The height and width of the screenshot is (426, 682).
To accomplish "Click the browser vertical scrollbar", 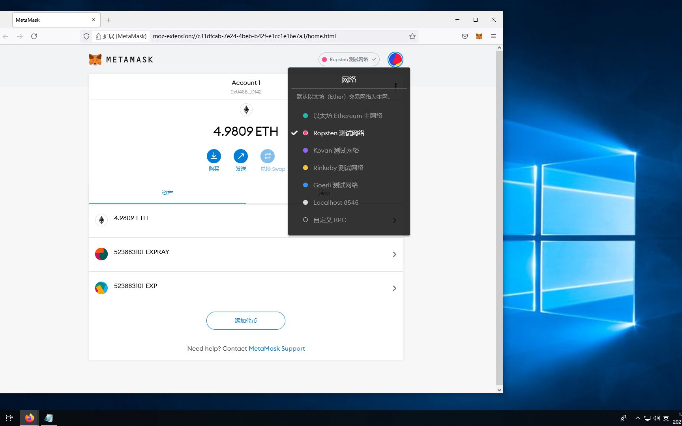I will click(499, 218).
